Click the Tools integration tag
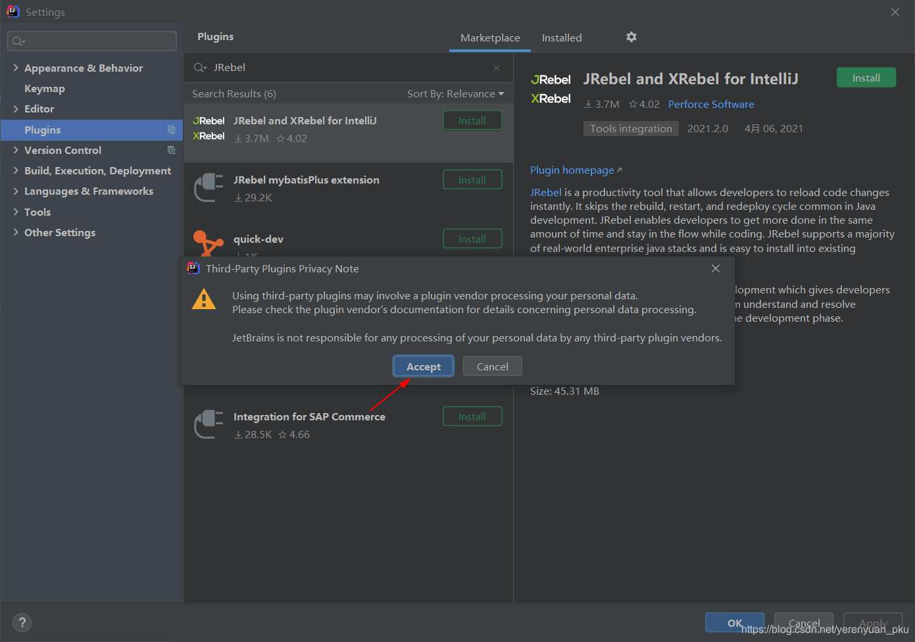The width and height of the screenshot is (915, 642). tap(631, 128)
